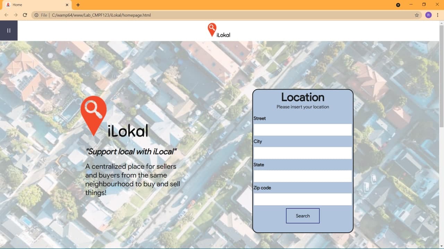Open the Chrome three-dot menu

point(438,15)
